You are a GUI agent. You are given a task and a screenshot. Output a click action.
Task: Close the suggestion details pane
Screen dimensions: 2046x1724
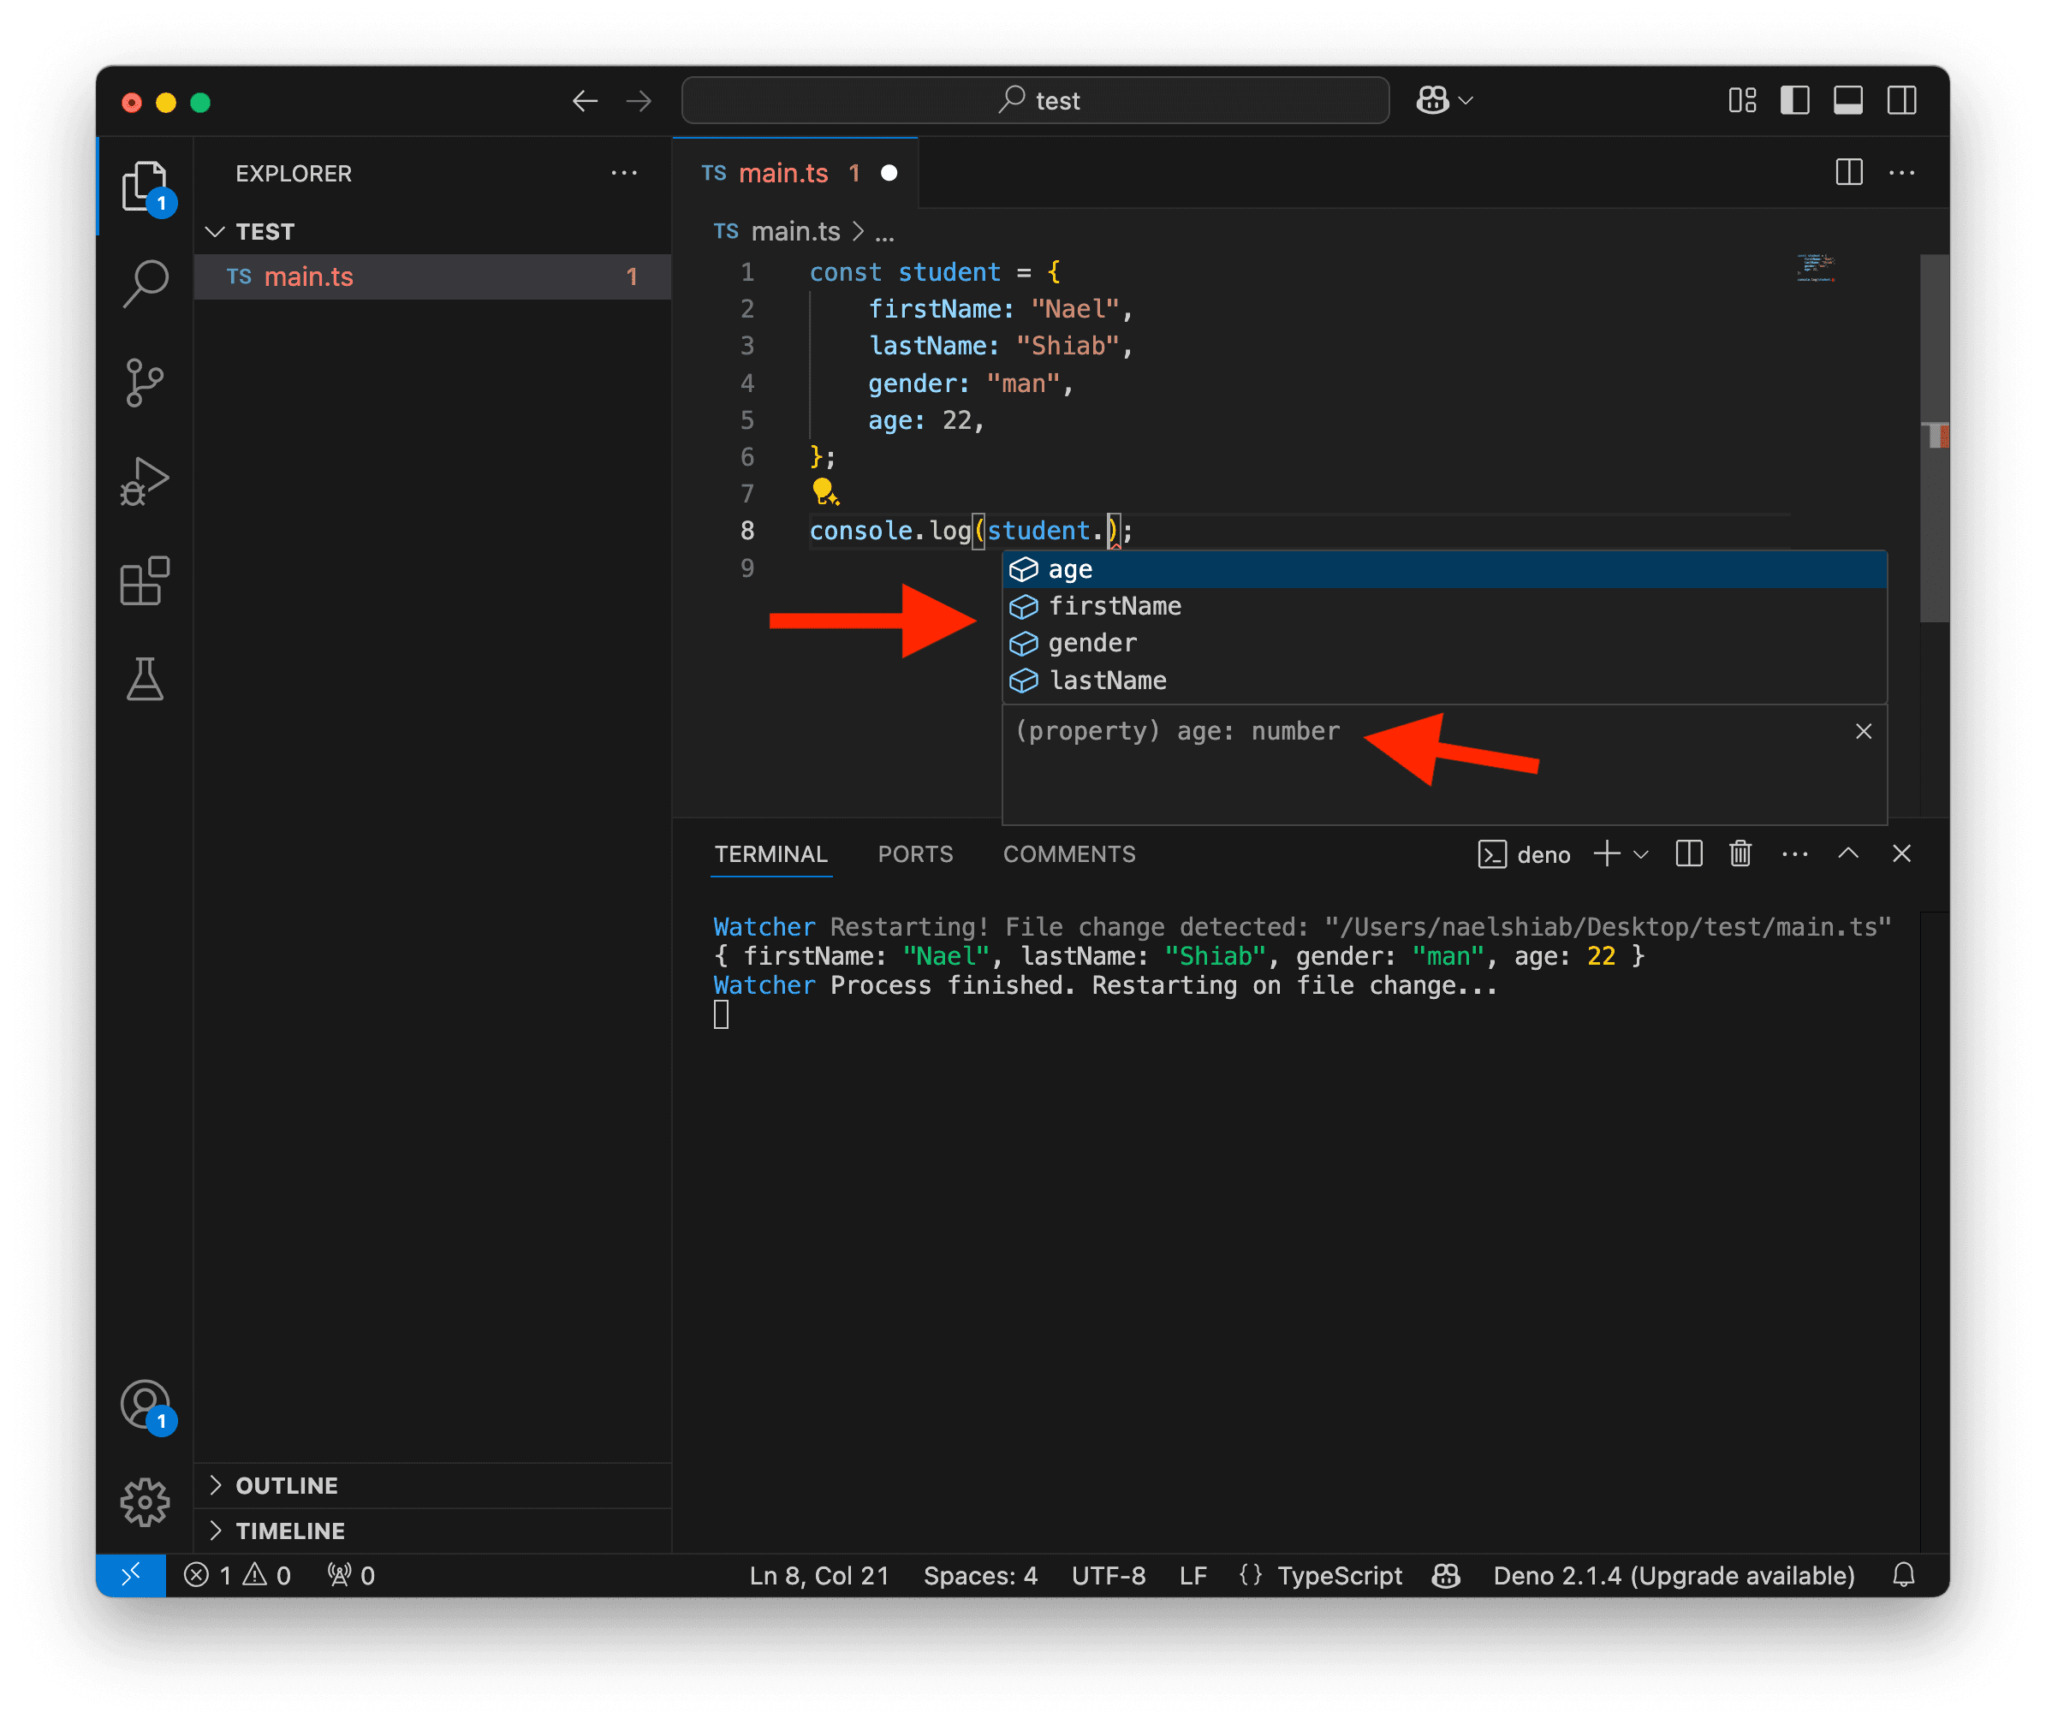click(1863, 732)
